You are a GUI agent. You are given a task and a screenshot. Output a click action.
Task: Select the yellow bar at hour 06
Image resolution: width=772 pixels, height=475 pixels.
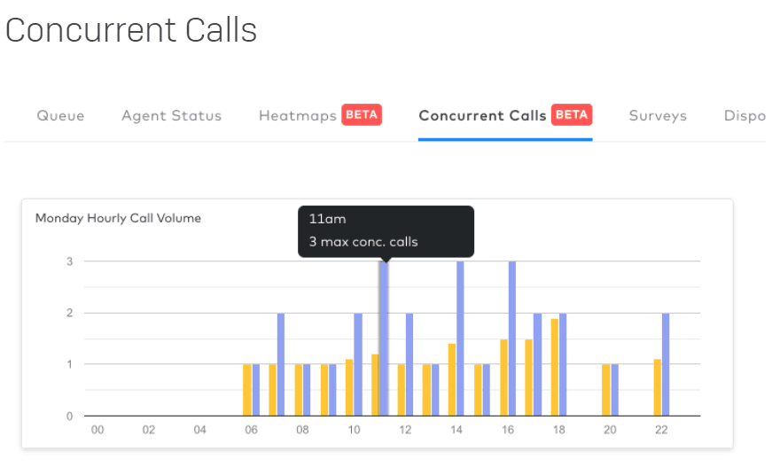[247, 390]
